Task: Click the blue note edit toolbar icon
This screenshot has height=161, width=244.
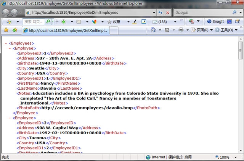Action: pyautogui.click(x=144, y=21)
